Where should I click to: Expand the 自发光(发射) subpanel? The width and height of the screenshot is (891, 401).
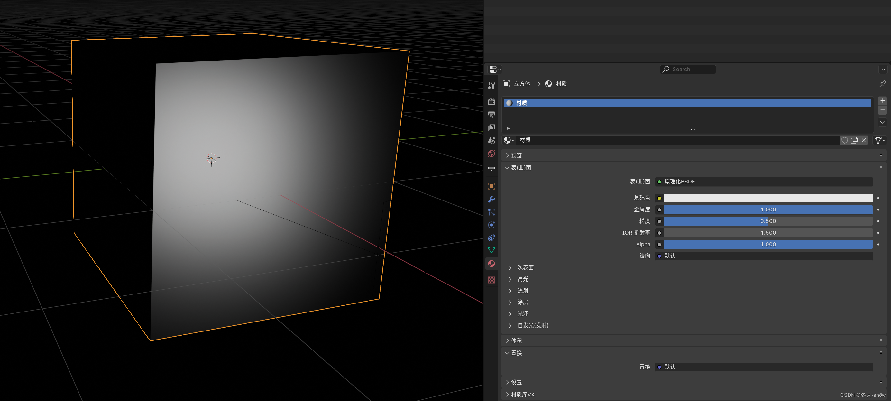click(533, 325)
